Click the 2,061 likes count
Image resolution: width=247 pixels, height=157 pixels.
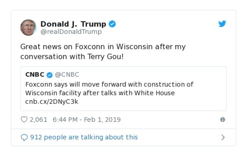point(38,120)
